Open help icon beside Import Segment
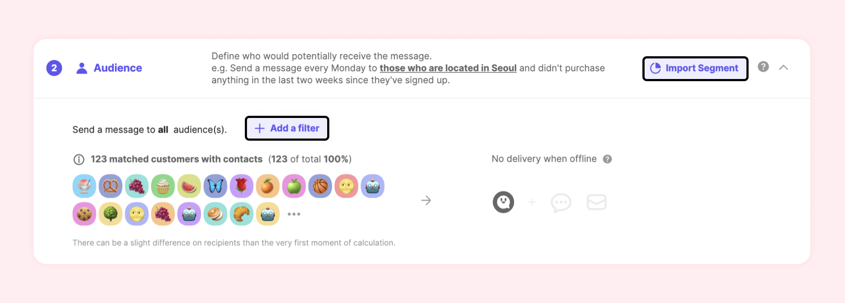This screenshot has width=845, height=303. pyautogui.click(x=763, y=67)
